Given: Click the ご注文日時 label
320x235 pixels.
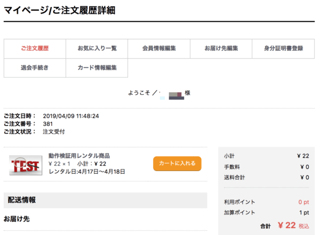Looking at the screenshot, I should pyautogui.click(x=20, y=116).
